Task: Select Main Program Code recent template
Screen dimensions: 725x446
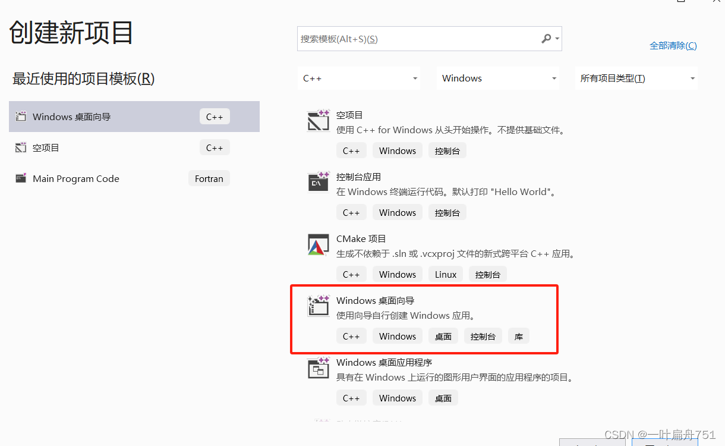Action: click(x=134, y=178)
